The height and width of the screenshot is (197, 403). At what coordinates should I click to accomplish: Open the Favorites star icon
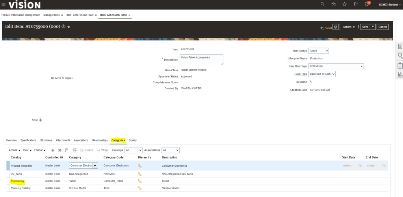coord(344,4)
